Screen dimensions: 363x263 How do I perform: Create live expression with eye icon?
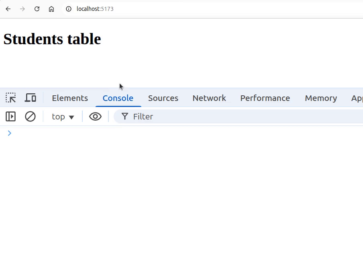pos(95,117)
